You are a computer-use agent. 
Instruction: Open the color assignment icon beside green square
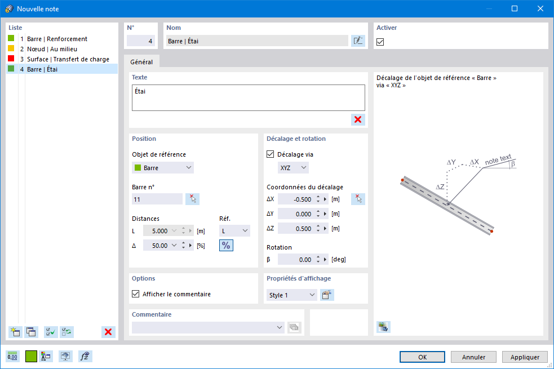click(46, 357)
